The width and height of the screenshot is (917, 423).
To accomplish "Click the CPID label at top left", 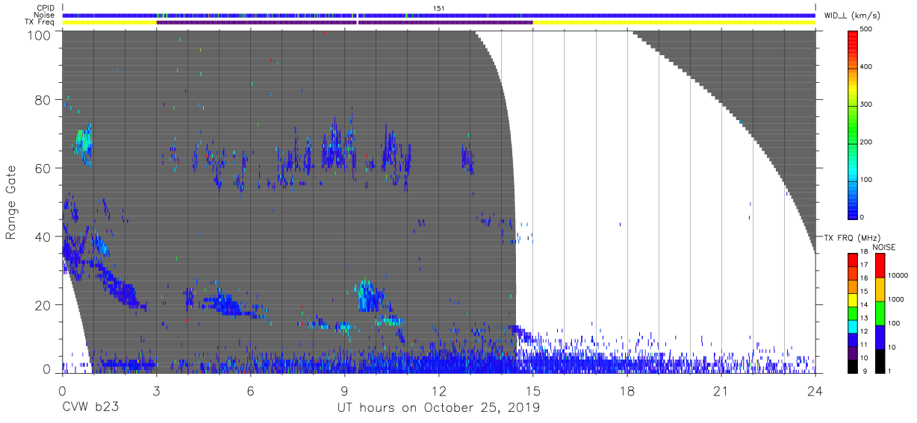I will pyautogui.click(x=46, y=8).
